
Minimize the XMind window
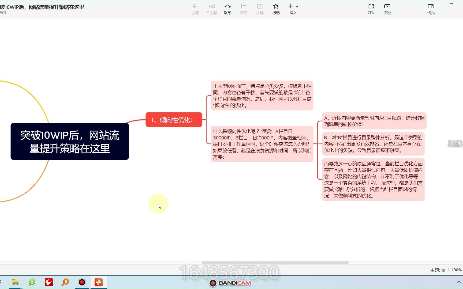click(451, 4)
